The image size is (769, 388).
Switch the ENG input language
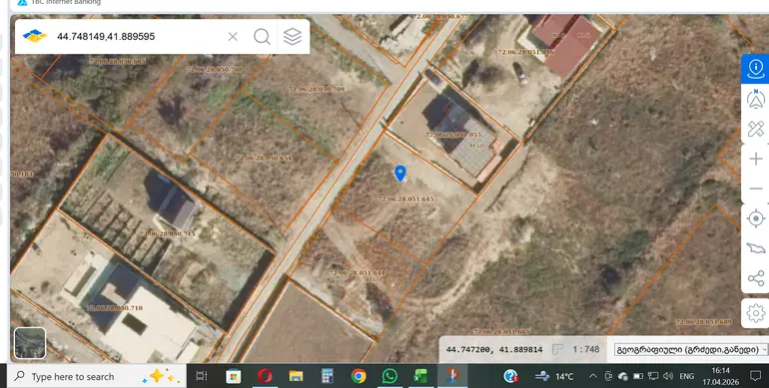click(x=687, y=376)
